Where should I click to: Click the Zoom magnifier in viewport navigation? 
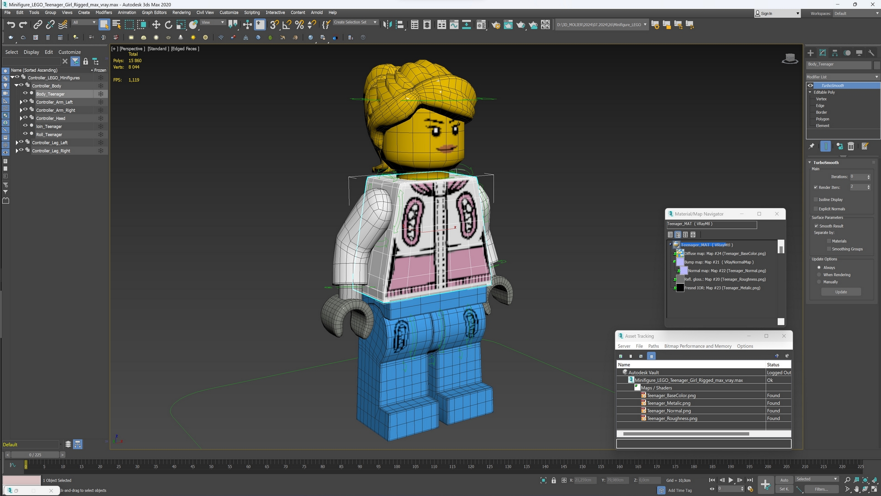(847, 480)
